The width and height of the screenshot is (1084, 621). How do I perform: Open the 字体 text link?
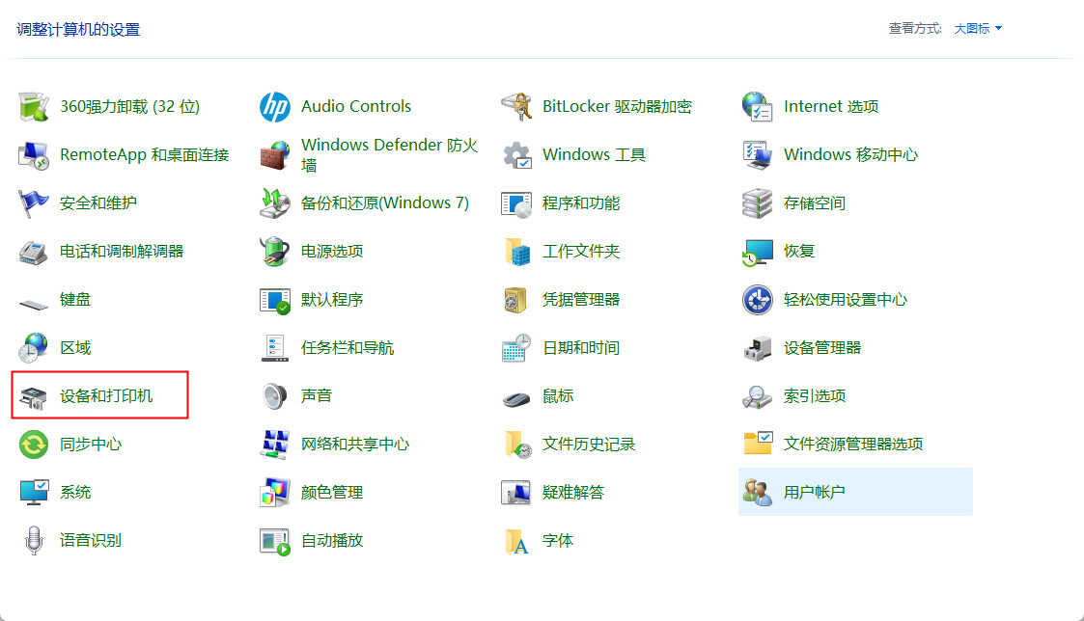[557, 541]
